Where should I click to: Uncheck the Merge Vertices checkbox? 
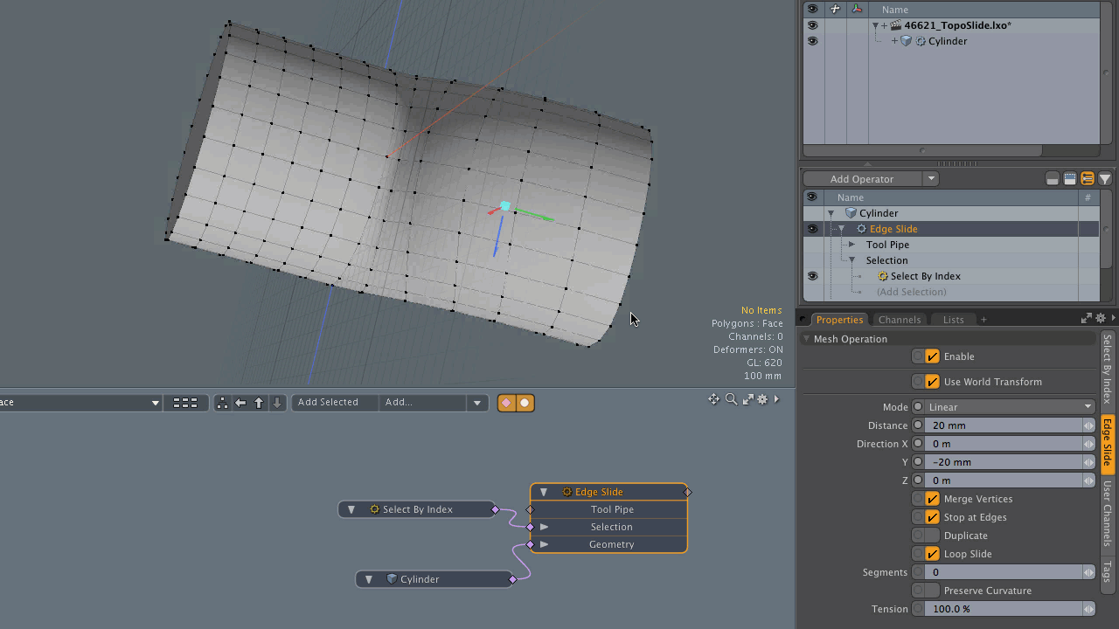[932, 499]
